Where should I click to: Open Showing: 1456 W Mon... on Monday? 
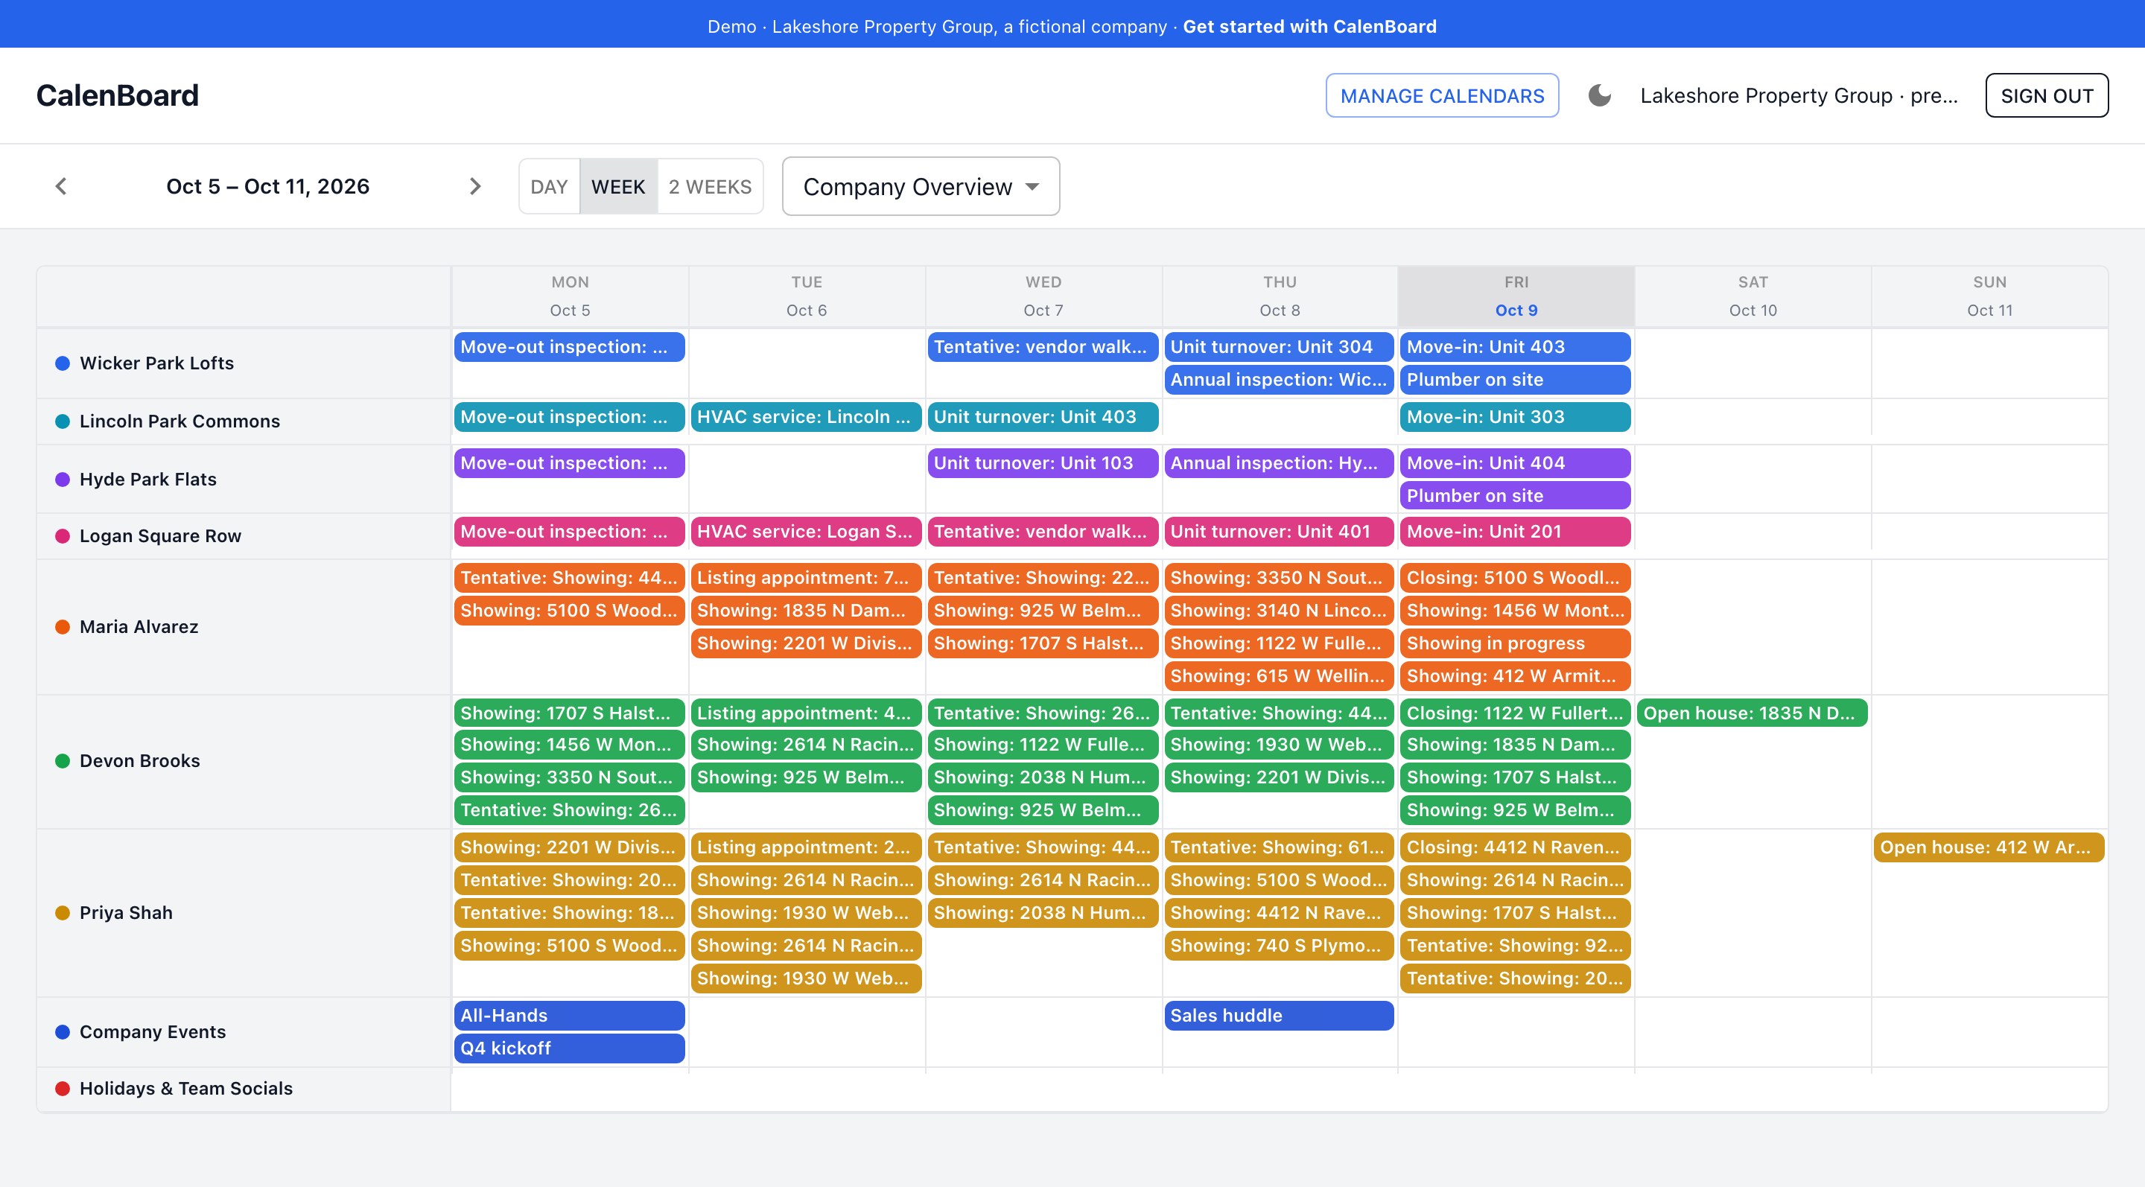570,745
